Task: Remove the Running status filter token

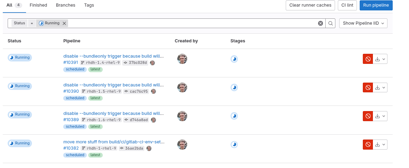Action: point(64,23)
